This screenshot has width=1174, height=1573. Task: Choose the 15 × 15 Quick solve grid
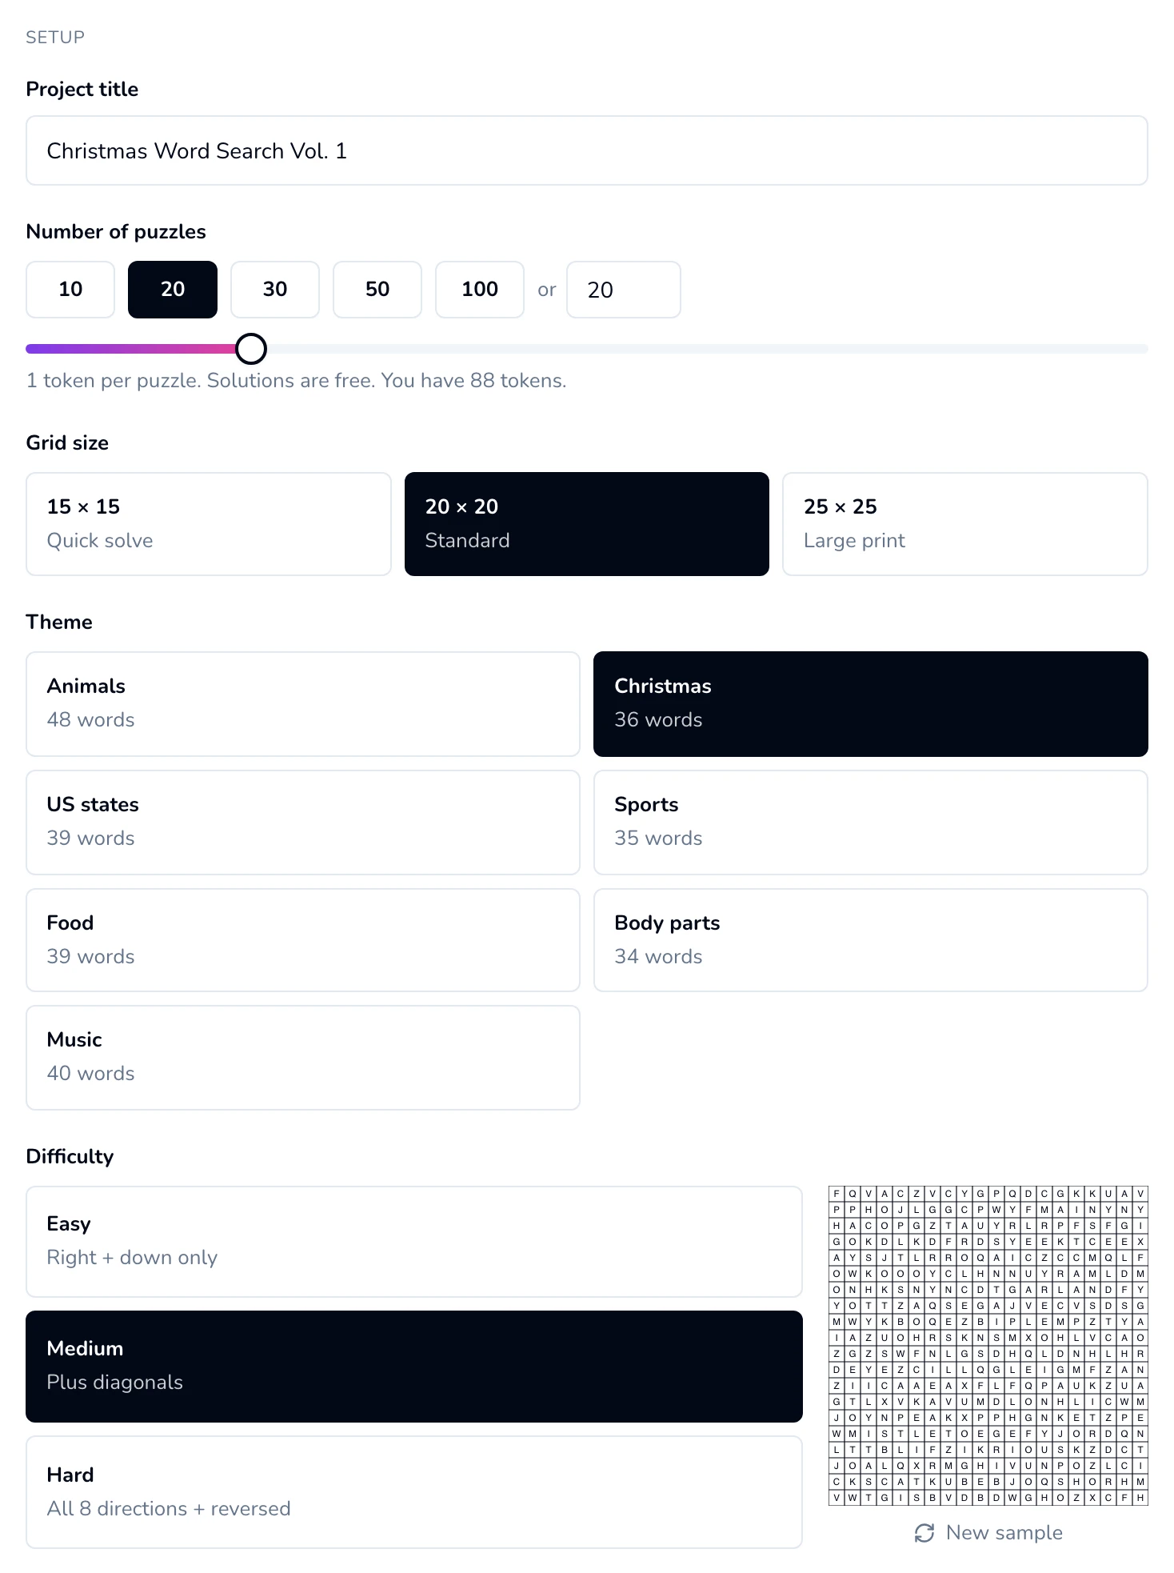coord(209,524)
